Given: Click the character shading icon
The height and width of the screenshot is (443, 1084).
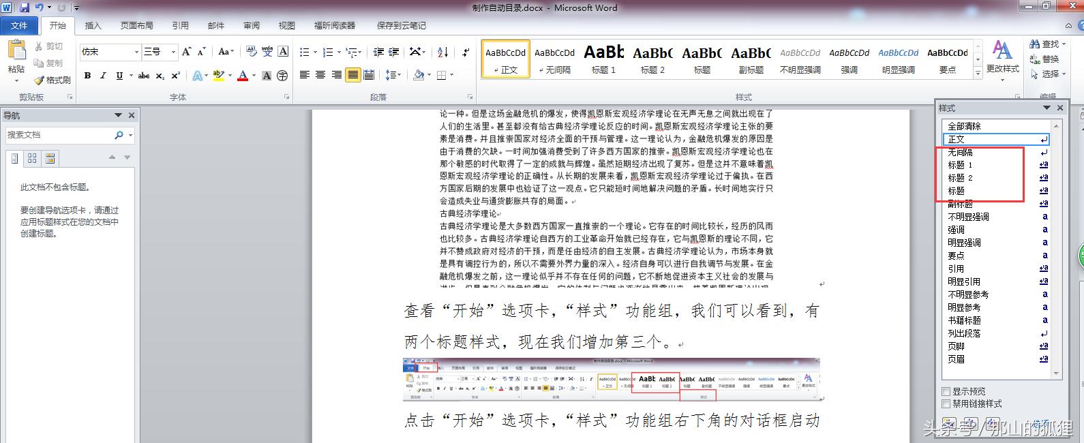Looking at the screenshot, I should [267, 76].
